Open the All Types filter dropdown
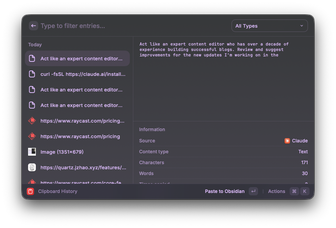The image size is (336, 228). (269, 26)
